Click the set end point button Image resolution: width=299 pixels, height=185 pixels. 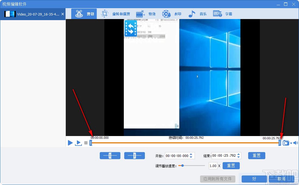click(135, 156)
